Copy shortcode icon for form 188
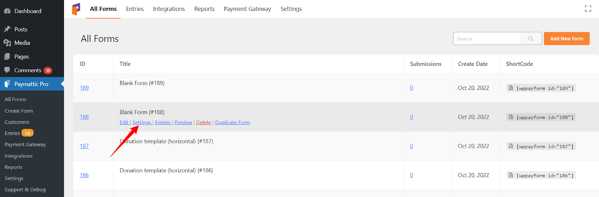The height and width of the screenshot is (197, 599). click(x=511, y=117)
